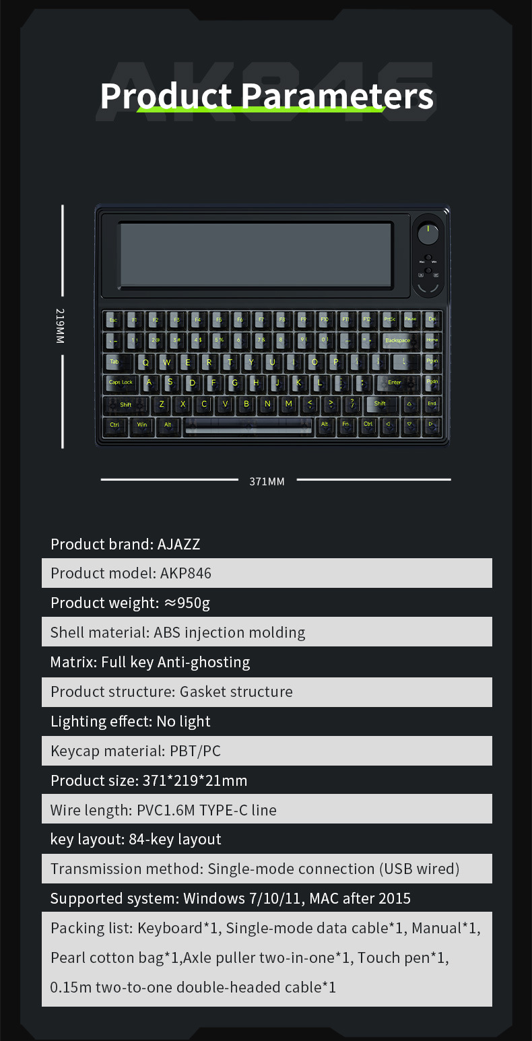Tap the space bar
Viewport: 532px width, 1041px height.
(248, 424)
